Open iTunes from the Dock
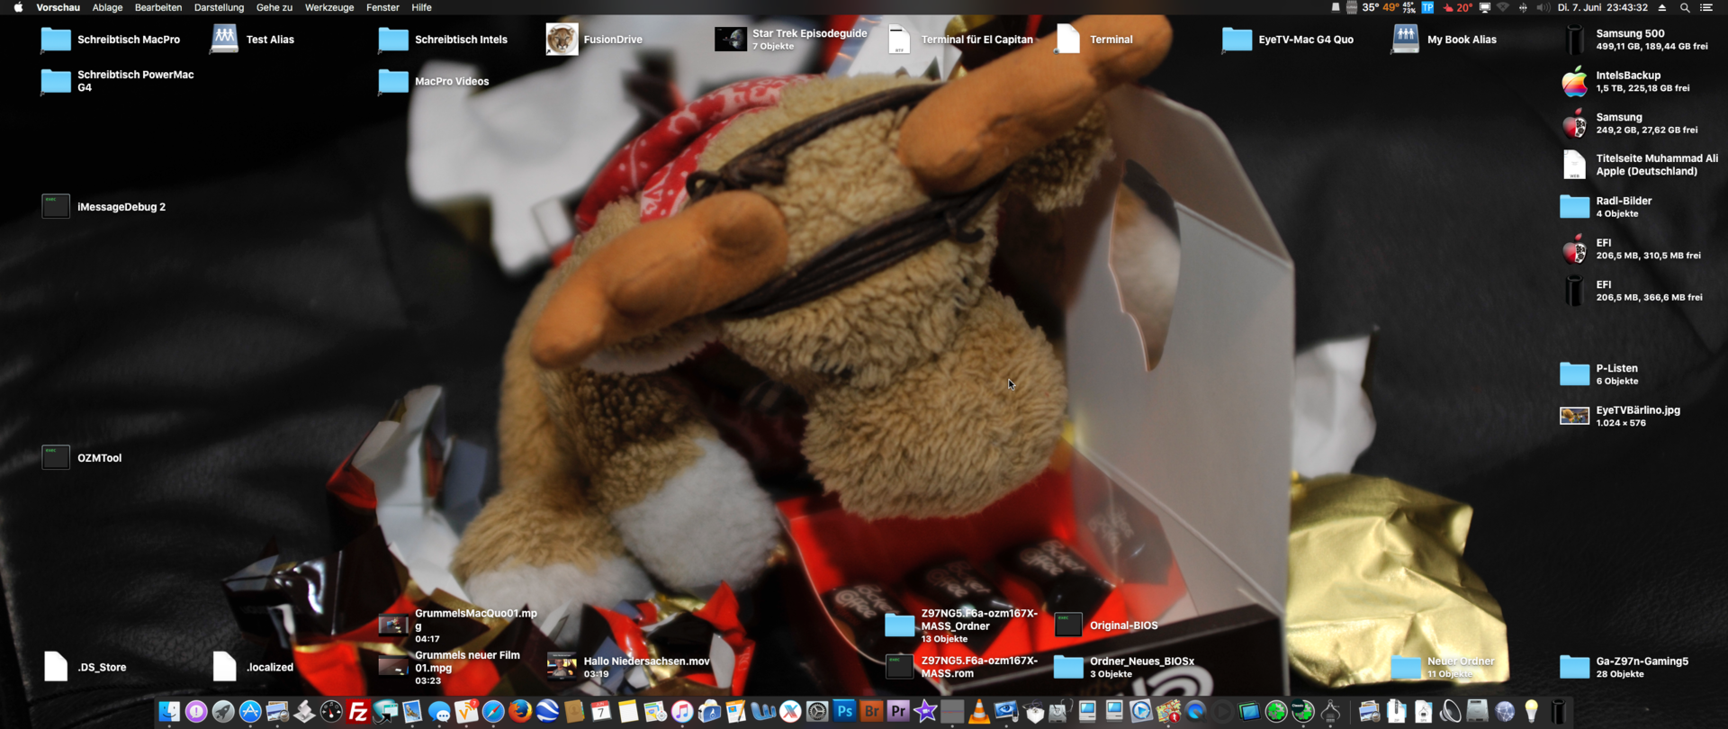 point(682,712)
